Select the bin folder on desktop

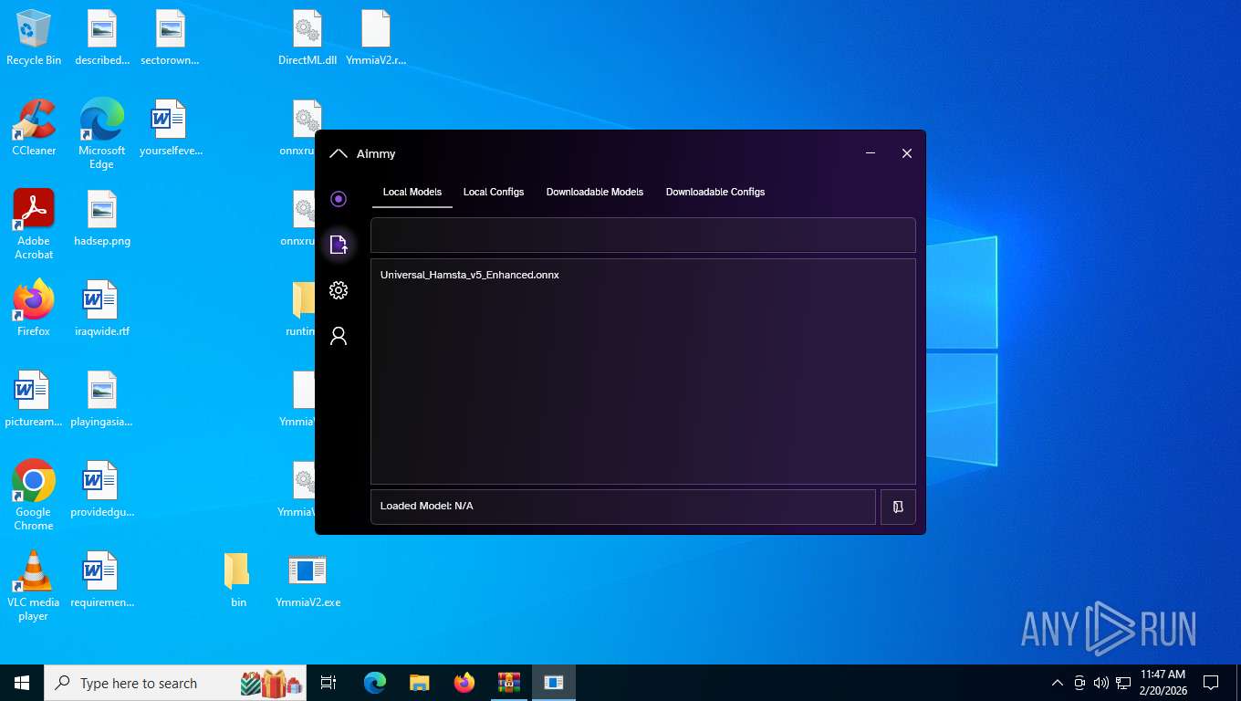[238, 580]
